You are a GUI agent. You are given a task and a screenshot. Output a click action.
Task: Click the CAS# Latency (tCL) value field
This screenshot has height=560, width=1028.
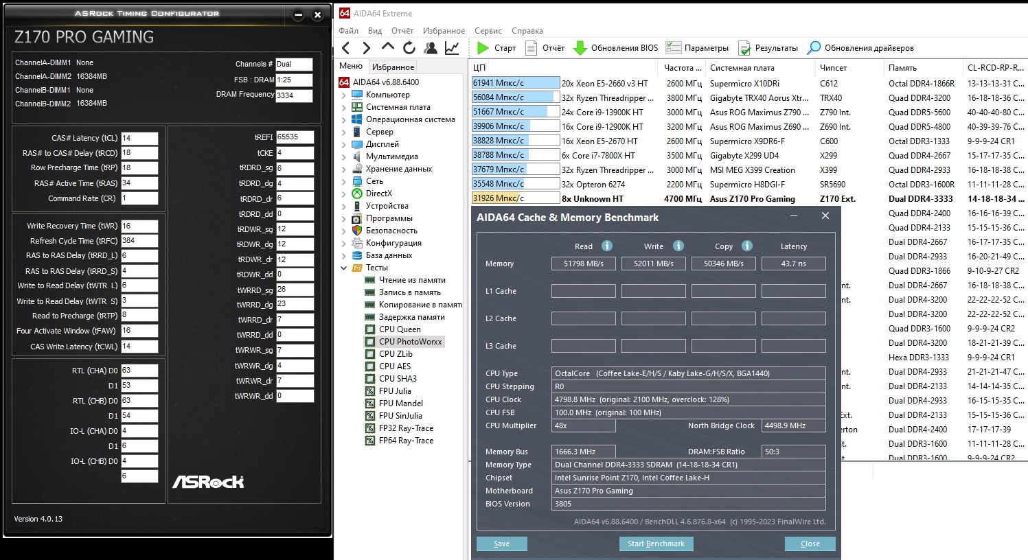pos(139,138)
